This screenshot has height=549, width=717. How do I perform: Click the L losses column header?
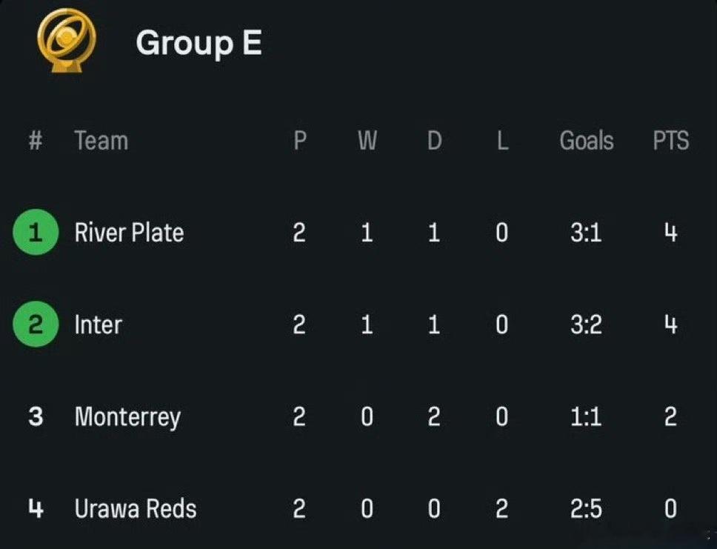(x=502, y=141)
